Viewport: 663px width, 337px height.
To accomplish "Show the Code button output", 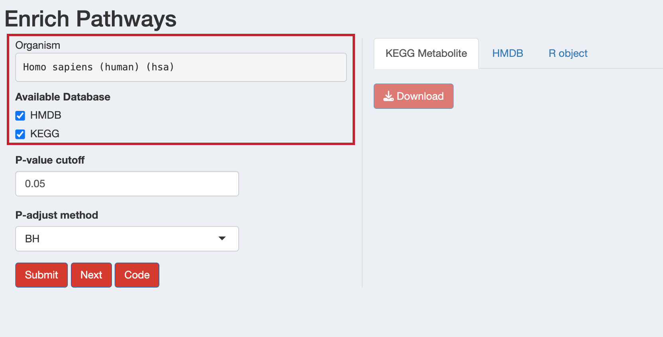I will (x=137, y=275).
